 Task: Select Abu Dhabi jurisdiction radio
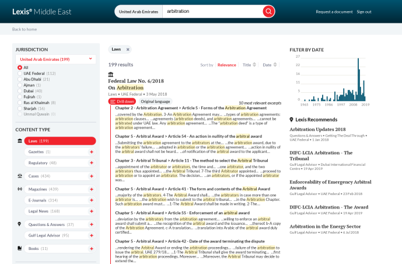(x=20, y=79)
